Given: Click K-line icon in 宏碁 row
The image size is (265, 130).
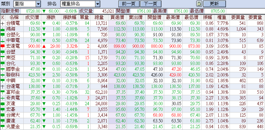Looking at the screenshot, I should (x=2, y=109).
